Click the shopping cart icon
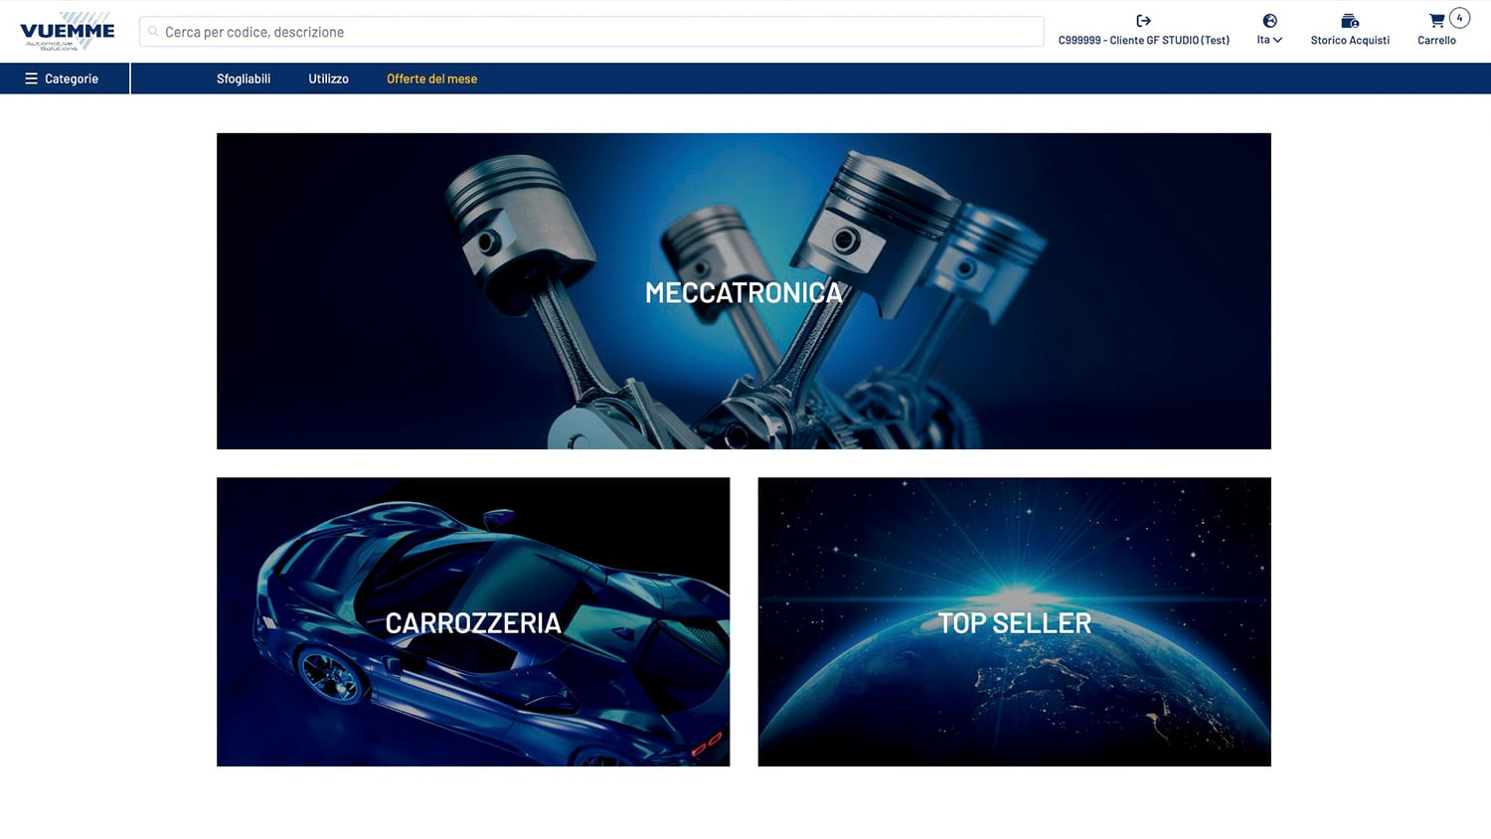 click(x=1436, y=21)
